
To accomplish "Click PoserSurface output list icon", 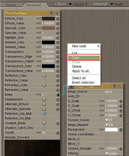I will pos(51,13).
